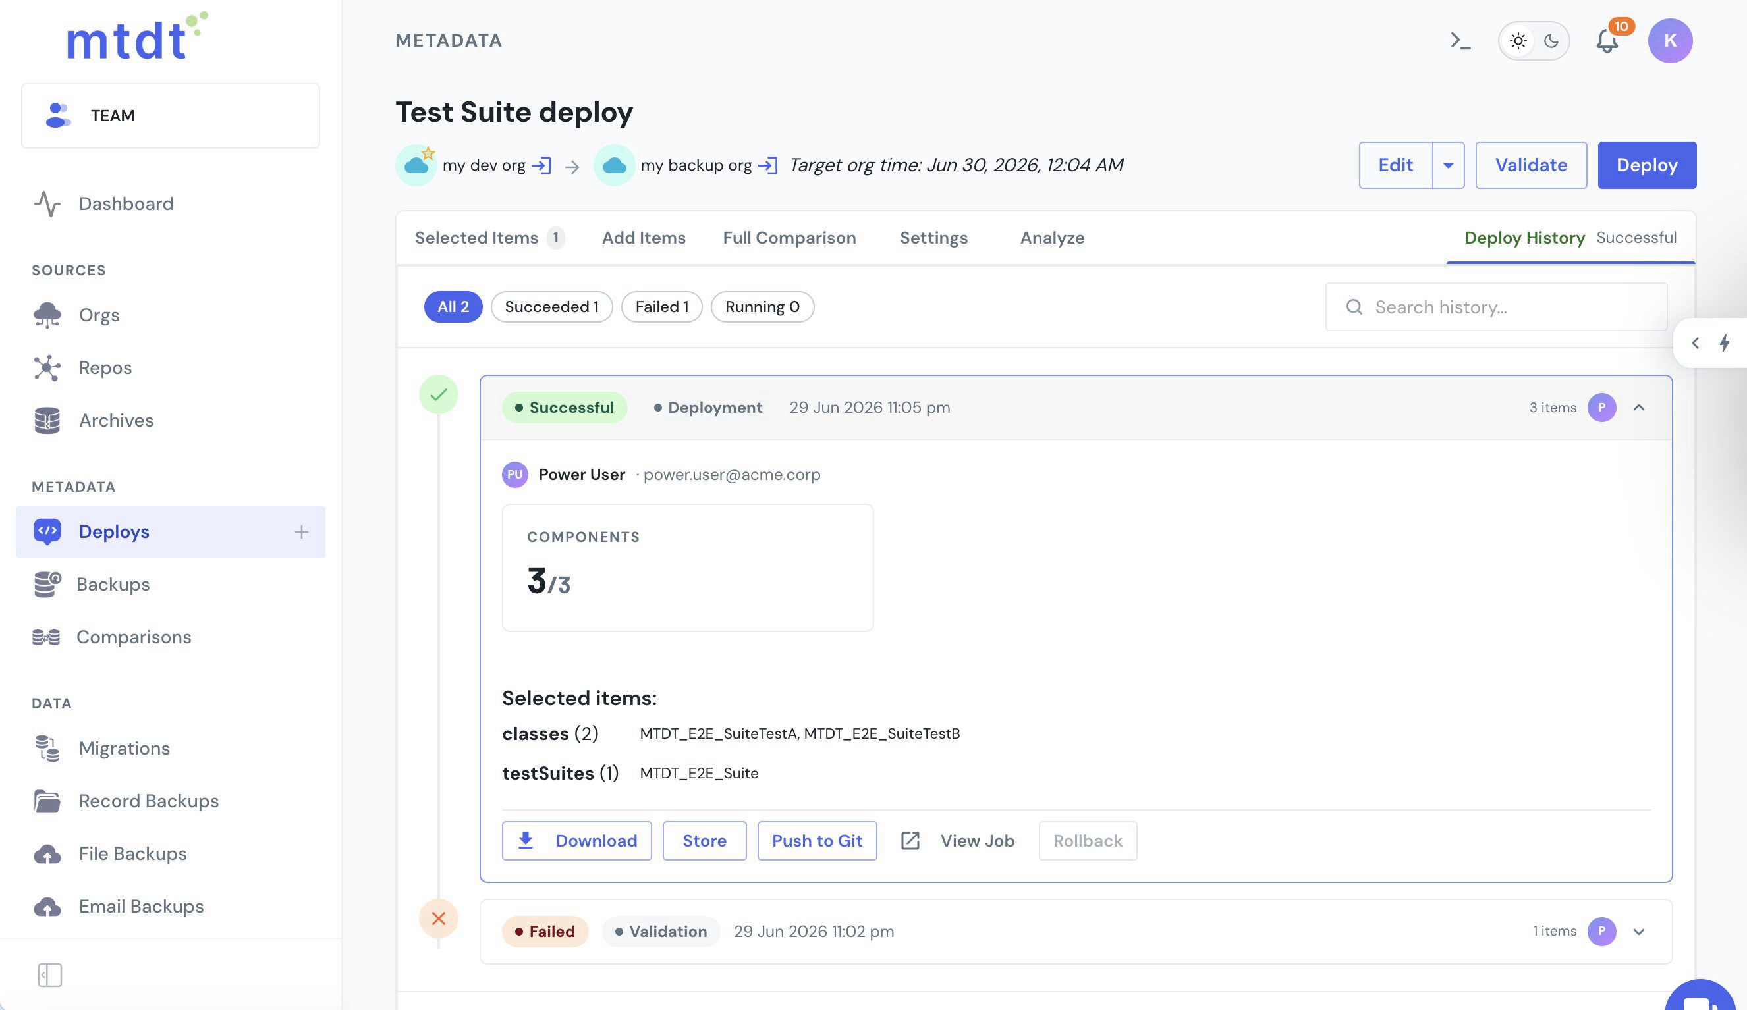
Task: Open Repos in the sidebar
Action: (x=105, y=368)
